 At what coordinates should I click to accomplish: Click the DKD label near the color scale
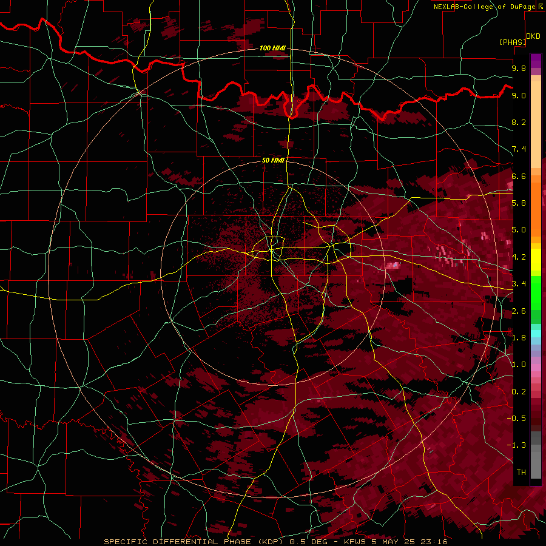(x=533, y=36)
